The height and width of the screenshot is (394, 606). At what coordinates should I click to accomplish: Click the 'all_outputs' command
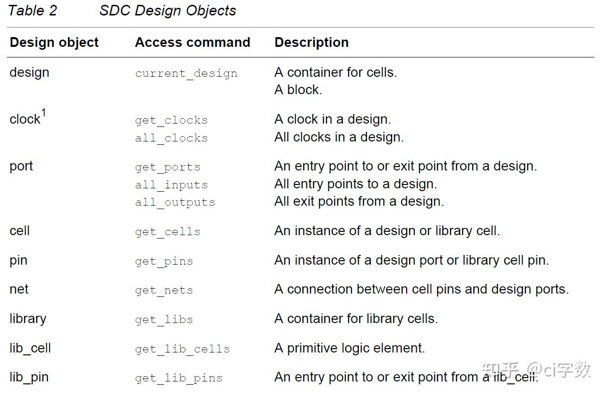click(175, 202)
